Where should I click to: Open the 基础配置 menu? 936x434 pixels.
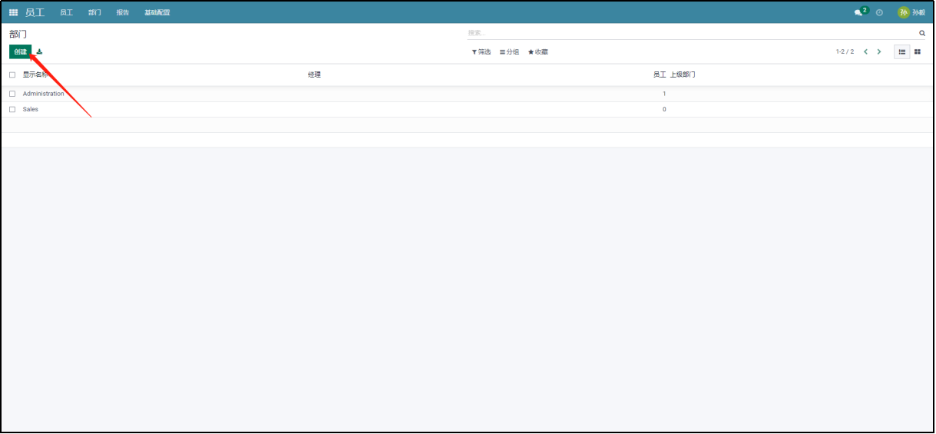click(157, 12)
